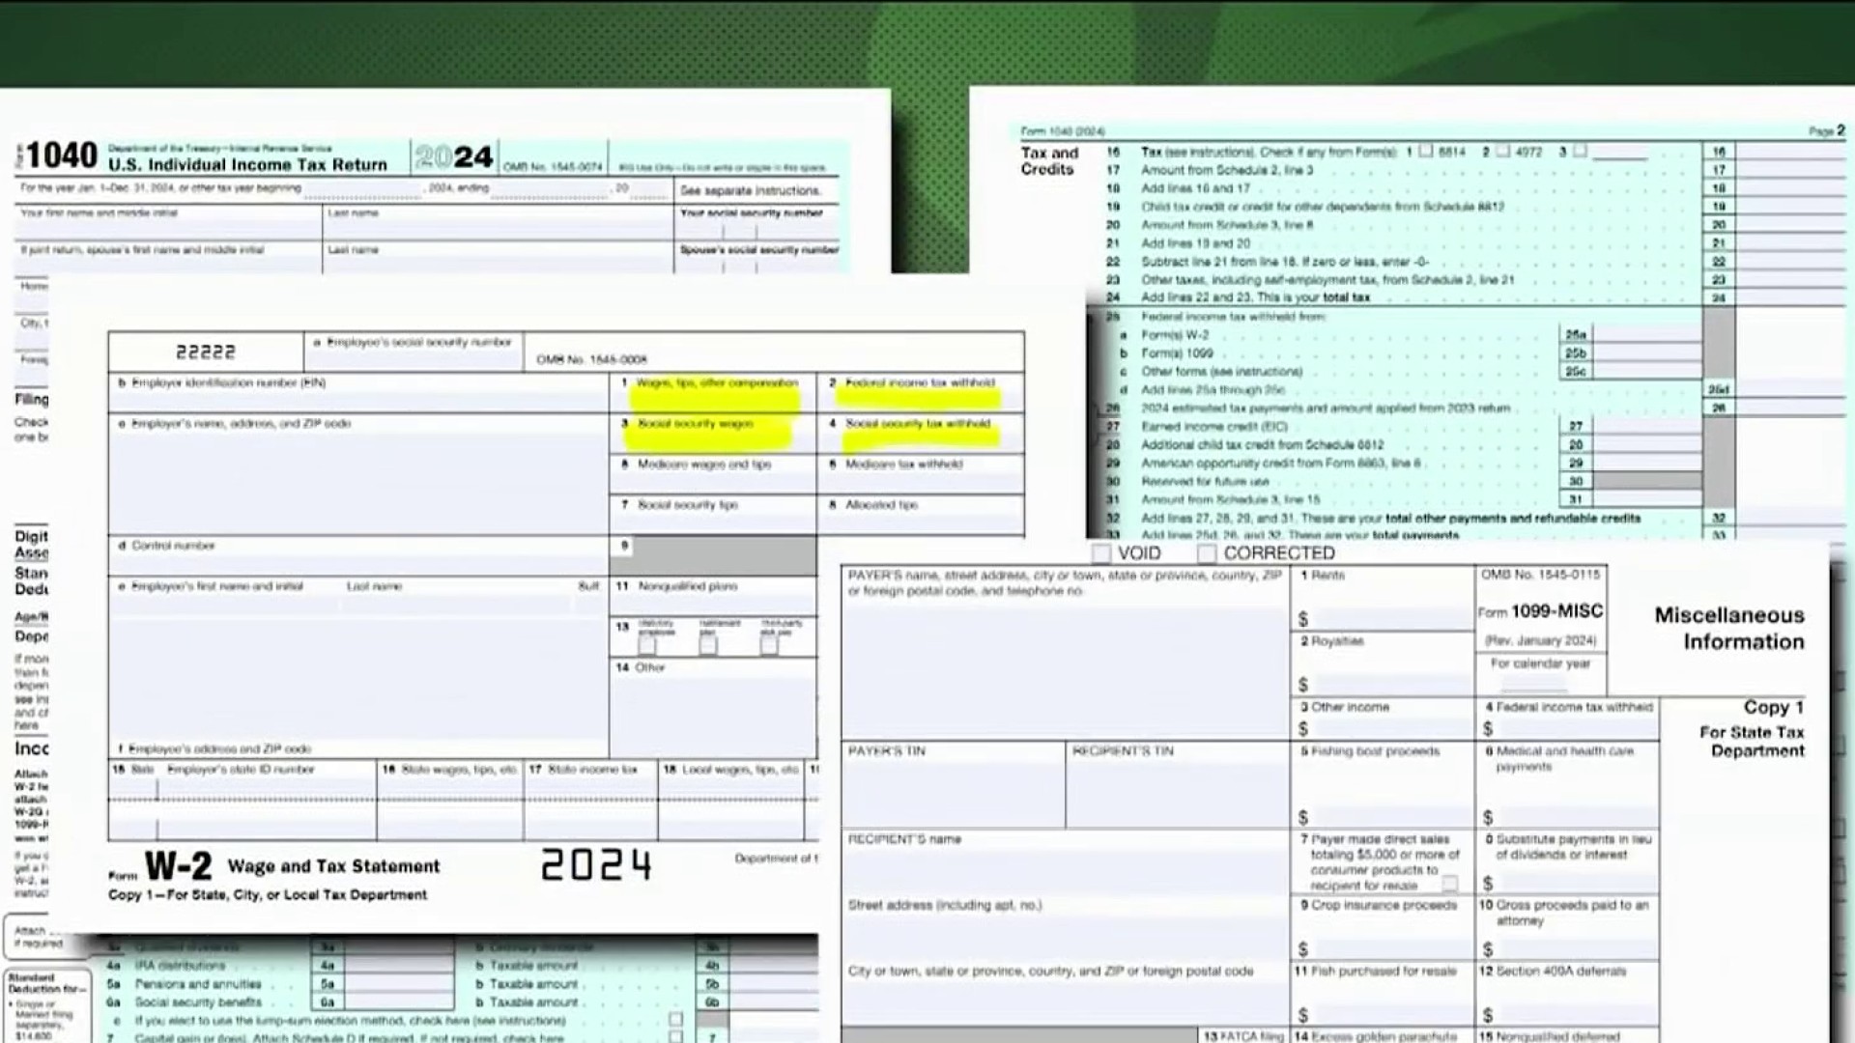Screen dimensions: 1855x1043
Task: Click the line 25a Form(s) W-2 entry box
Action: click(x=1645, y=334)
